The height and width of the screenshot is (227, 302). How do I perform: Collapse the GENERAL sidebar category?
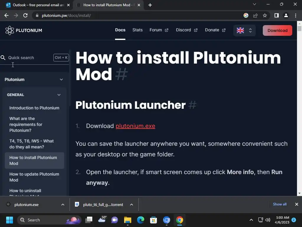click(x=59, y=95)
